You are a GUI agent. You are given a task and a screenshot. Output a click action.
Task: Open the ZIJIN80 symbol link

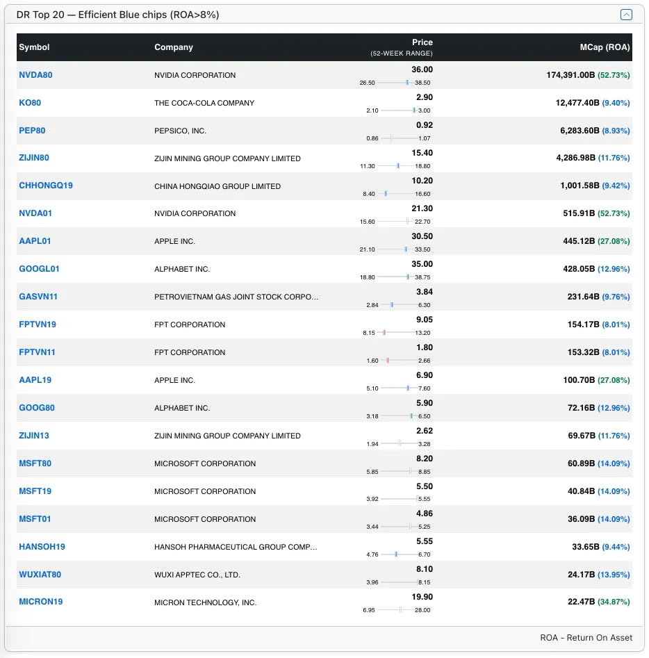34,158
